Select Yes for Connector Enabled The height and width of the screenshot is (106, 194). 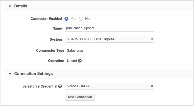(x=66, y=19)
